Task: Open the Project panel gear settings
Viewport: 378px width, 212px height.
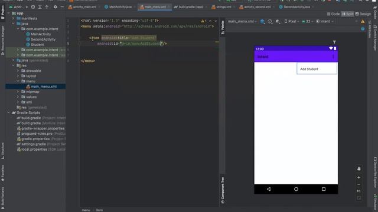Action: pos(55,7)
